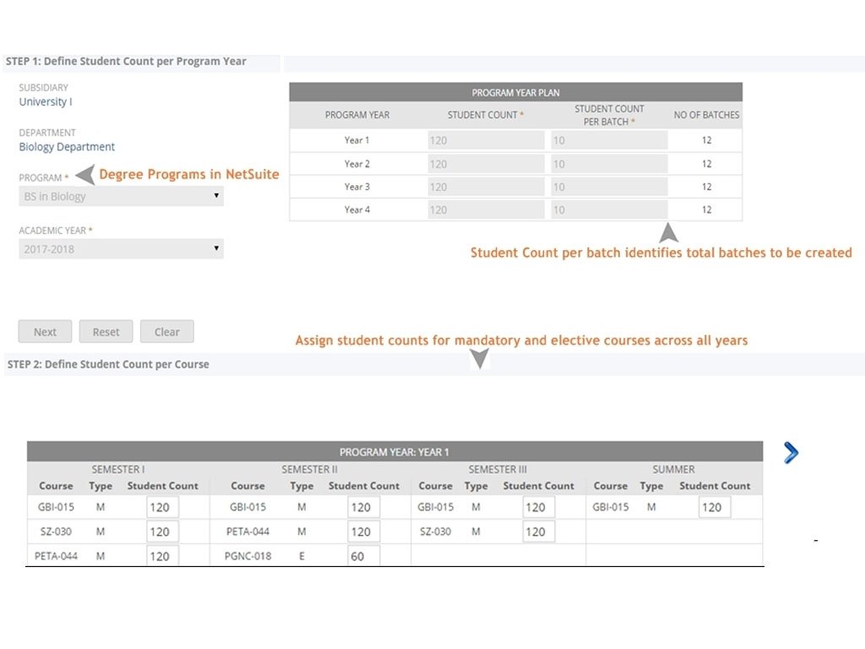865x649 pixels.
Task: Click the batches value 12 for Year 1
Action: [x=707, y=140]
